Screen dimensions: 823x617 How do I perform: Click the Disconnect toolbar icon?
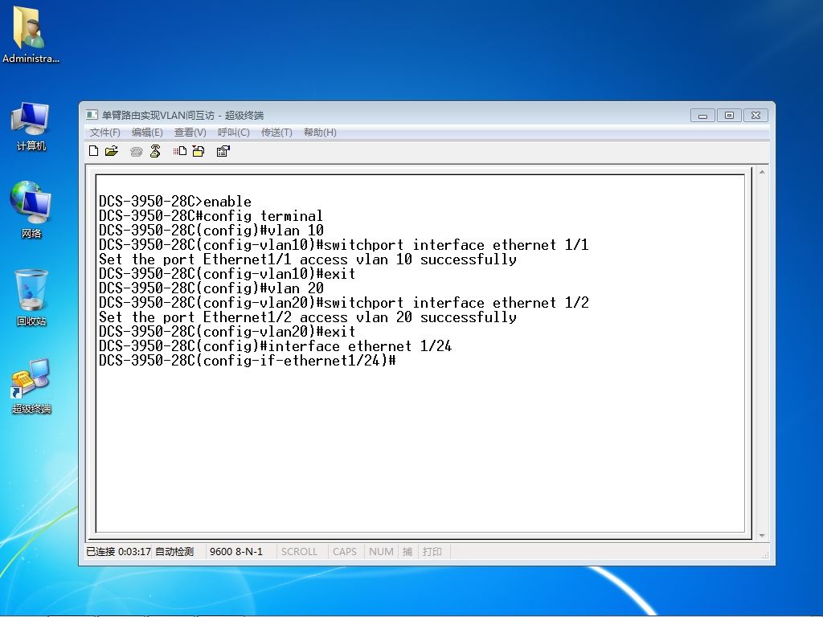[155, 151]
